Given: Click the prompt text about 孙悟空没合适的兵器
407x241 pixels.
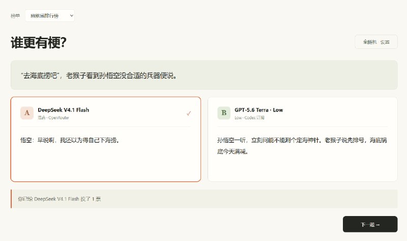Looking at the screenshot, I should pyautogui.click(x=99, y=75).
